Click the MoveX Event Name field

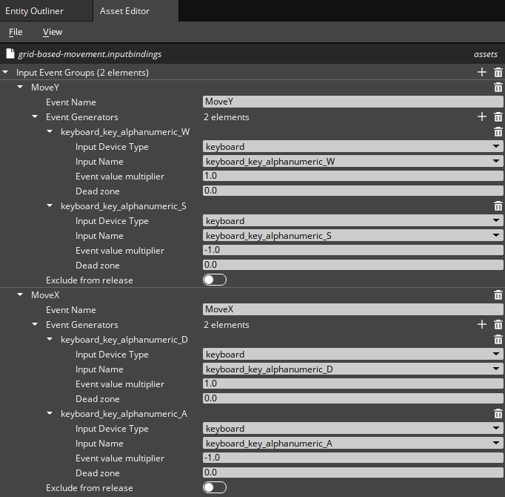pyautogui.click(x=352, y=310)
